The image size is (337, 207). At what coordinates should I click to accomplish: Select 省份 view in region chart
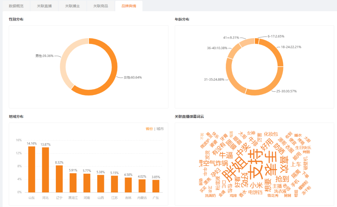coord(149,129)
